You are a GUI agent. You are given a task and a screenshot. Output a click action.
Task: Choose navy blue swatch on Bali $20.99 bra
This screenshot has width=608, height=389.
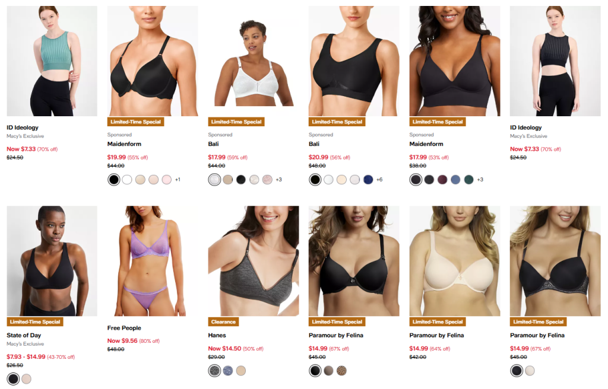[368, 180]
